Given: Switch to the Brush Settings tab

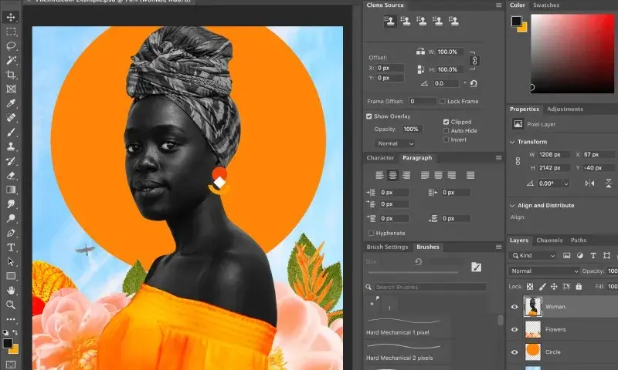Looking at the screenshot, I should pyautogui.click(x=387, y=247).
